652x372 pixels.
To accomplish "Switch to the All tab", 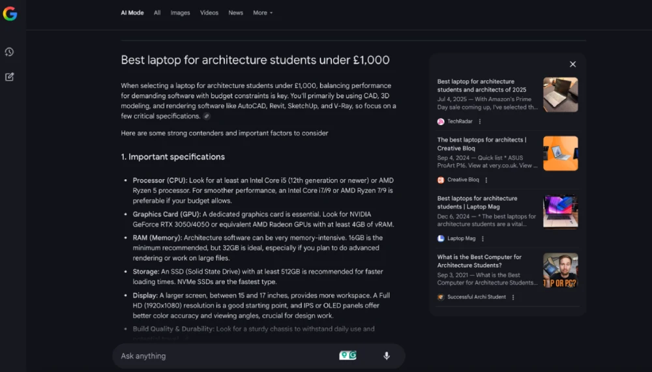I will (156, 13).
